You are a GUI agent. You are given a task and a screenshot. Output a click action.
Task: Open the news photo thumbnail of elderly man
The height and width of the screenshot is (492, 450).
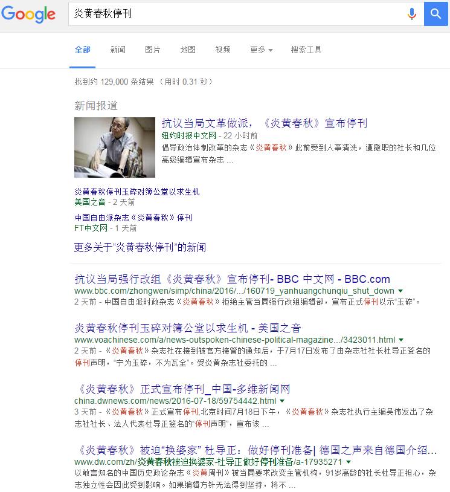point(115,147)
